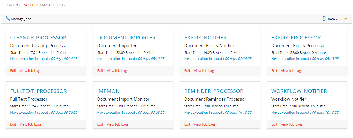This screenshot has height=138, width=353.
Task: Click next execution value 00 days 16:13:25
Action: coord(325,112)
